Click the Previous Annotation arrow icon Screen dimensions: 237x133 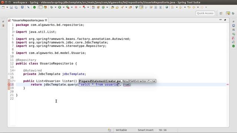[181, 7]
